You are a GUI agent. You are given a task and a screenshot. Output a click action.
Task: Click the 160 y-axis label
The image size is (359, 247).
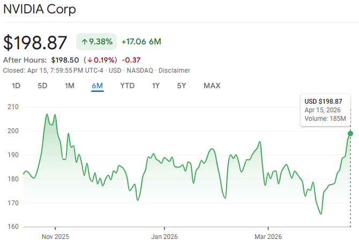(13, 227)
